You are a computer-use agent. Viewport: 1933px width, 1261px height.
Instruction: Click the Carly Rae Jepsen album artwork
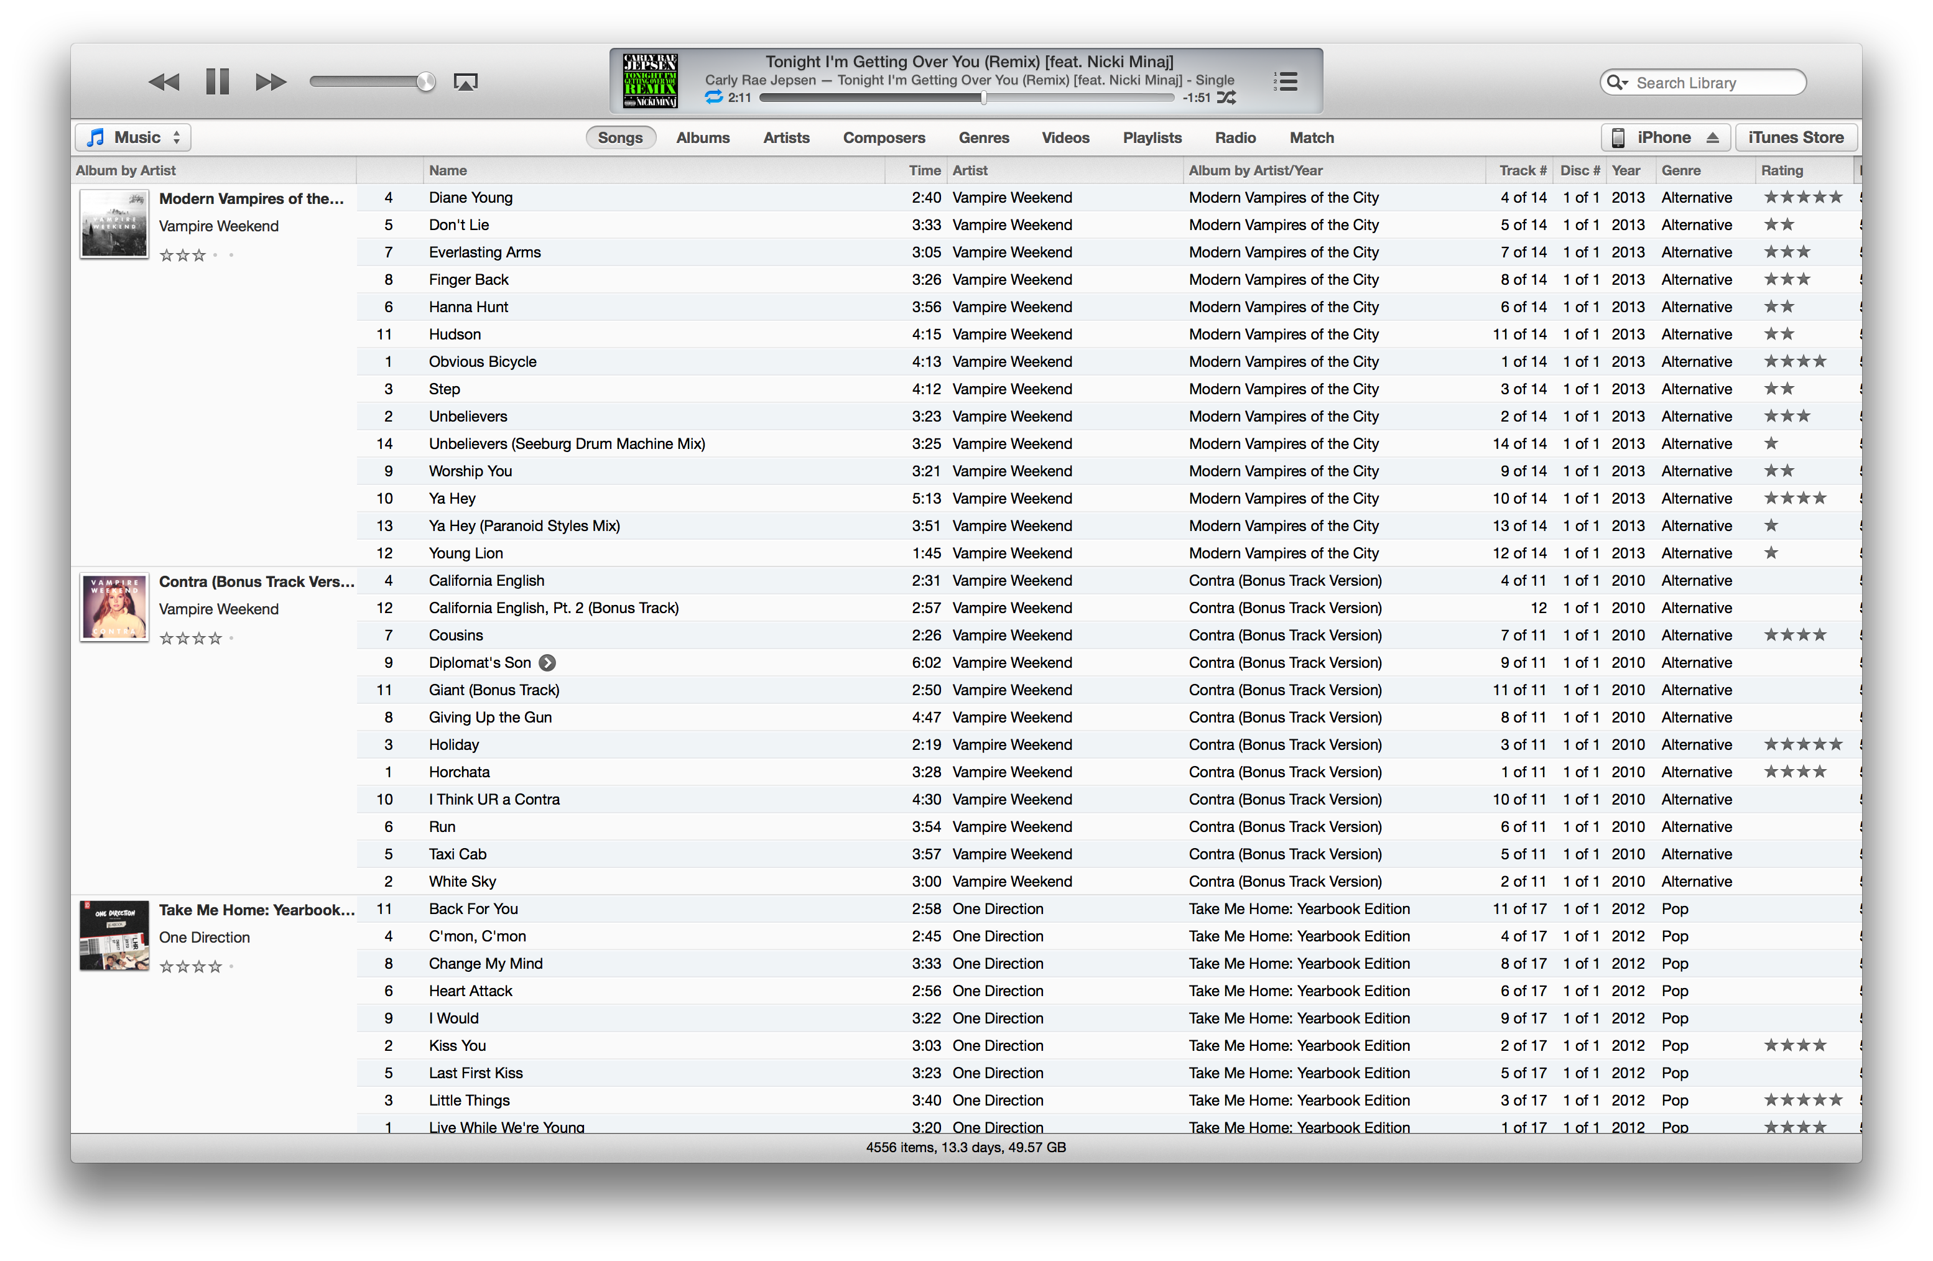click(x=650, y=80)
